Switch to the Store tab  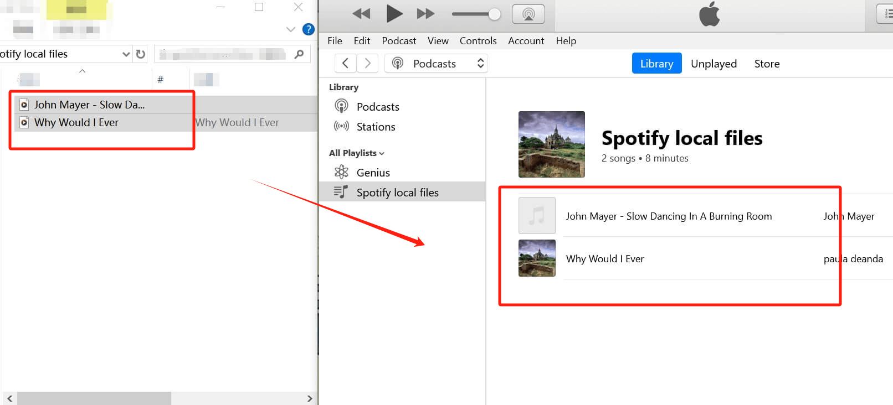tap(767, 64)
